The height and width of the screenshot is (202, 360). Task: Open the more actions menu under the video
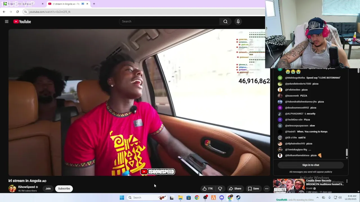coord(267,189)
